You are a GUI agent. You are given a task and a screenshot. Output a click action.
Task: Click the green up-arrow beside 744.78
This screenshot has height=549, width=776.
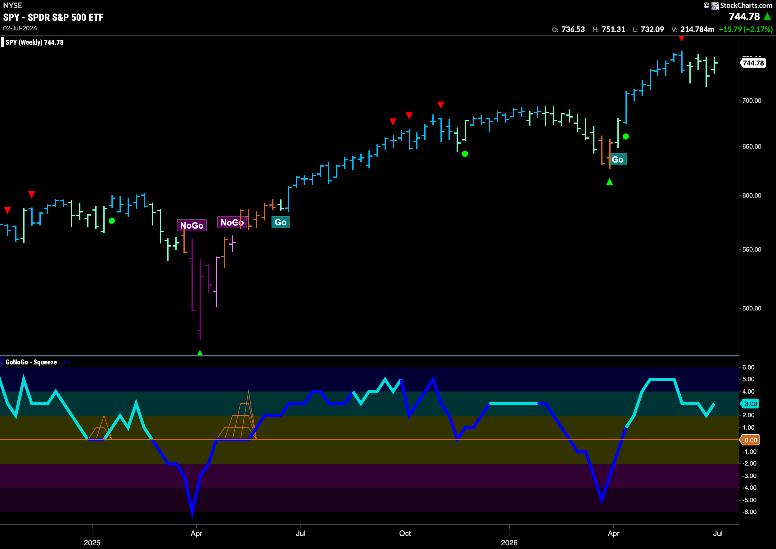768,16
